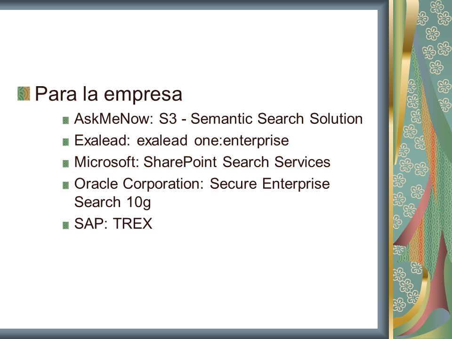
Task: Click the bullet icon next to SAP
Action: [66, 225]
